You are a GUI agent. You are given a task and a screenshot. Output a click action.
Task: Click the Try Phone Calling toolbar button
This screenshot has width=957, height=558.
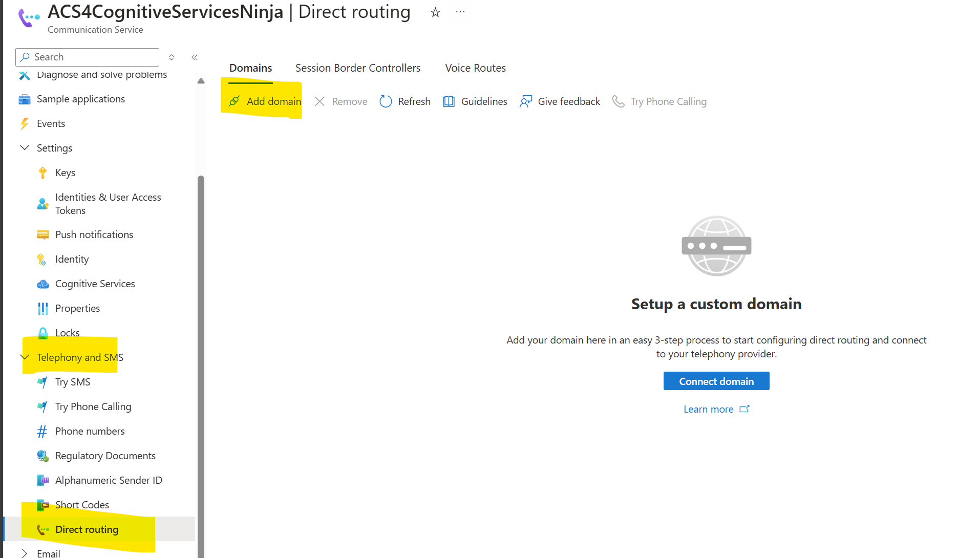660,102
